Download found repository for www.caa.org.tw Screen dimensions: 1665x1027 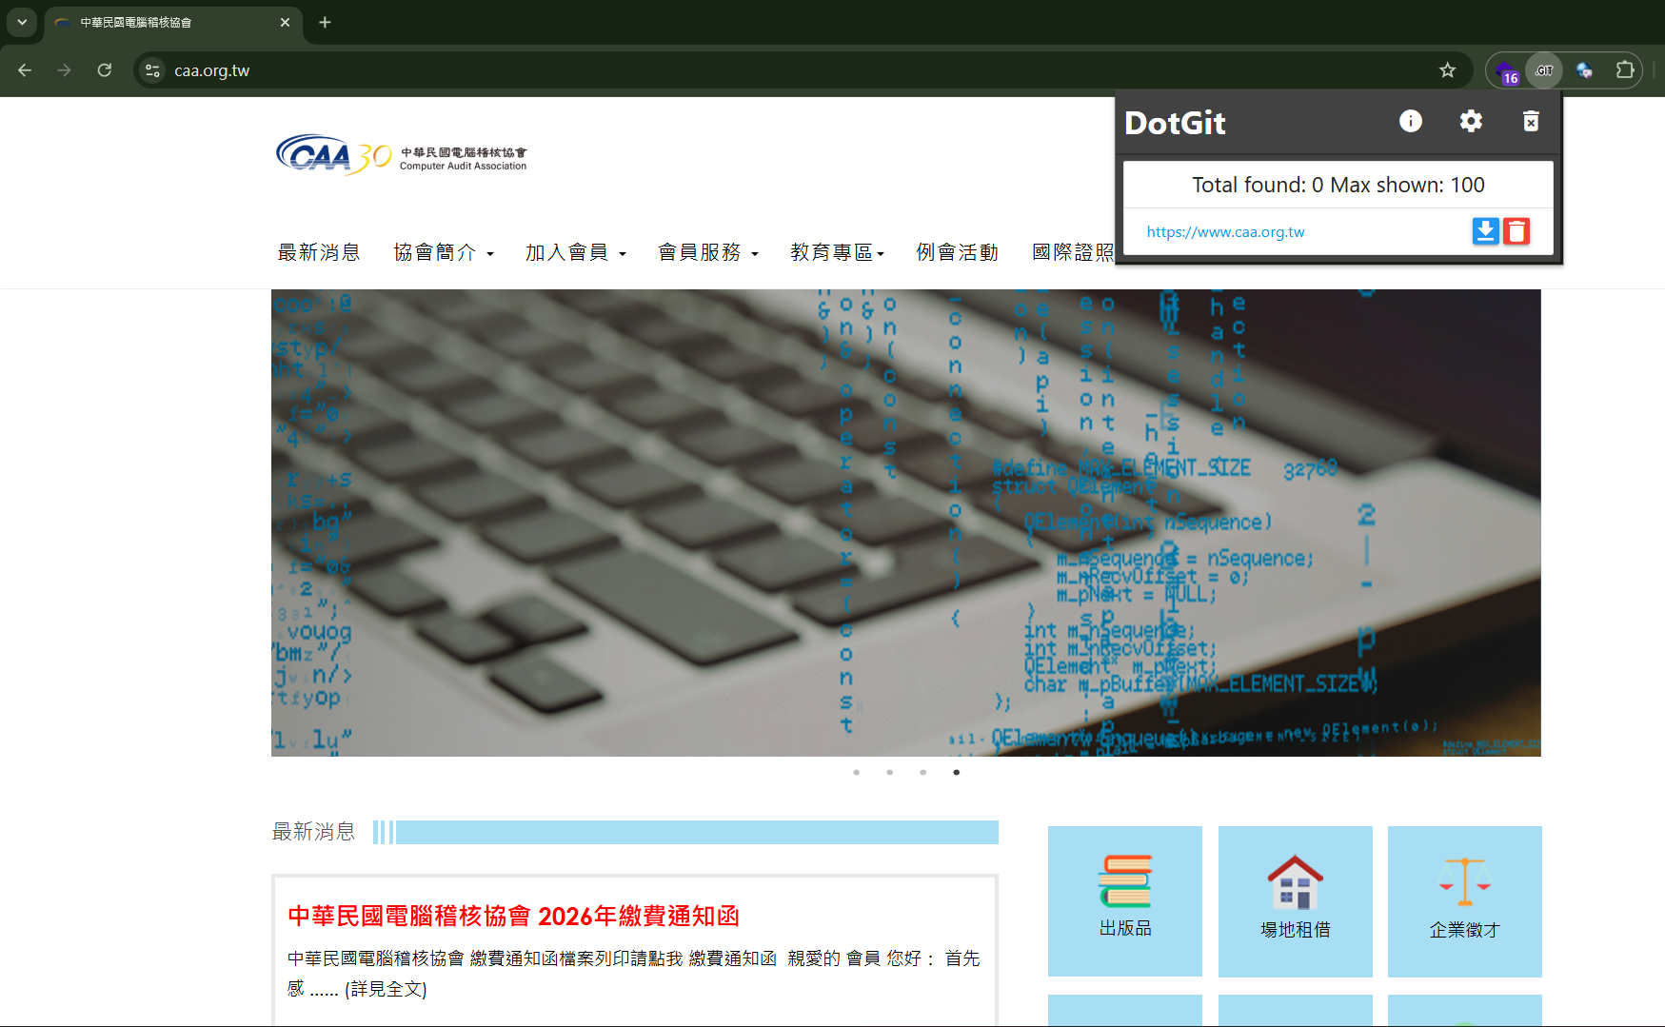pyautogui.click(x=1485, y=231)
